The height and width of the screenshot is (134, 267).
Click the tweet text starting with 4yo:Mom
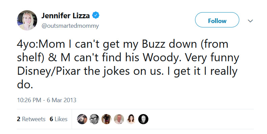[x=128, y=64]
